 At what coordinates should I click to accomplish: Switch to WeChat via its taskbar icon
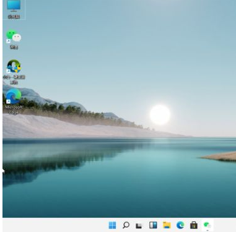[207, 225]
